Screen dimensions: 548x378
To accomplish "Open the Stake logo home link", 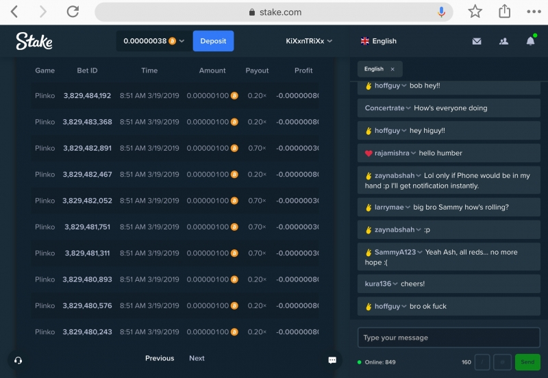I will click(34, 41).
